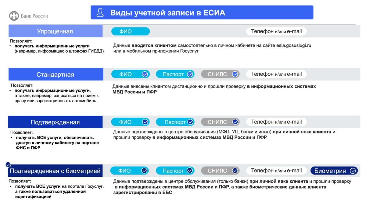This screenshot has width=366, height=206.
Task: Click the Паспорт verification checkmark
Action: coord(190,74)
